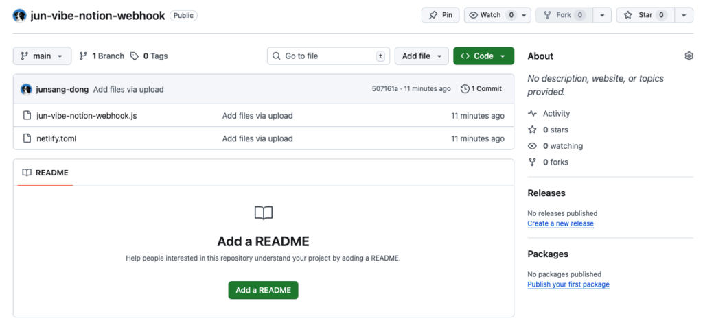Open junsang-dong profile link in the commit row
The height and width of the screenshot is (327, 703).
(x=62, y=89)
